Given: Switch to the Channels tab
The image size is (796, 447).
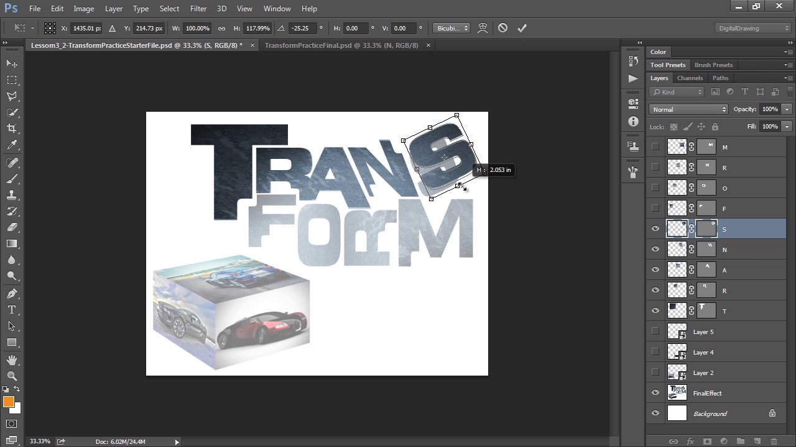Looking at the screenshot, I should click(x=690, y=78).
